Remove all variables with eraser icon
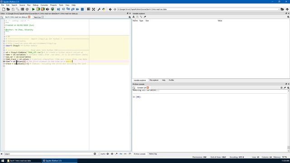The height and width of the screenshot is (163, 290). pos(145,17)
